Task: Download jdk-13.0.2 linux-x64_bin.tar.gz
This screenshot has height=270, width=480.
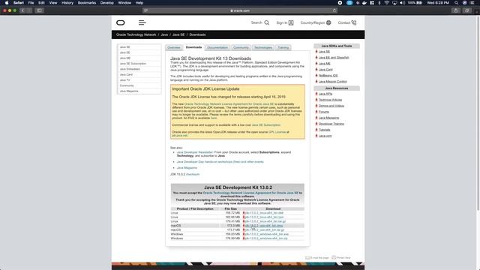Action: pyautogui.click(x=265, y=221)
